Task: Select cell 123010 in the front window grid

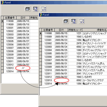Action: [x=48, y=70]
